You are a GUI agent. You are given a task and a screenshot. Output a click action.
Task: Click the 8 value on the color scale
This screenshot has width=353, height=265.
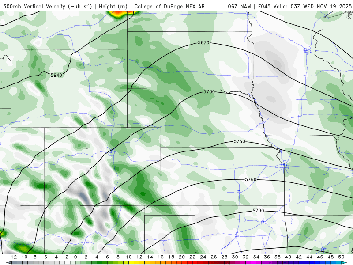[x=118, y=257]
